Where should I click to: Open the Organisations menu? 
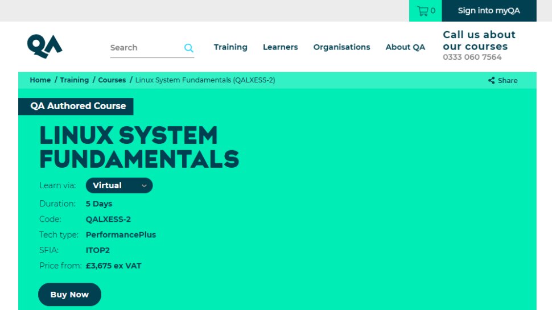[x=341, y=47]
